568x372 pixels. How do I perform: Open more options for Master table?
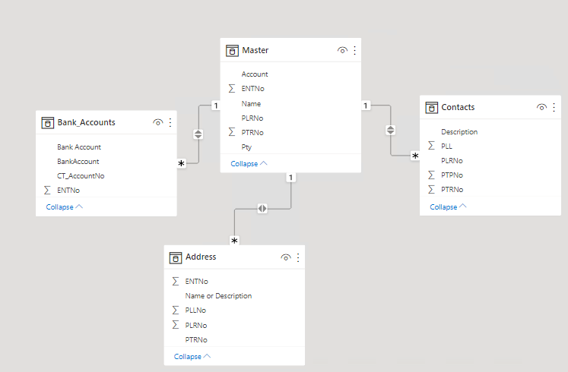[354, 50]
